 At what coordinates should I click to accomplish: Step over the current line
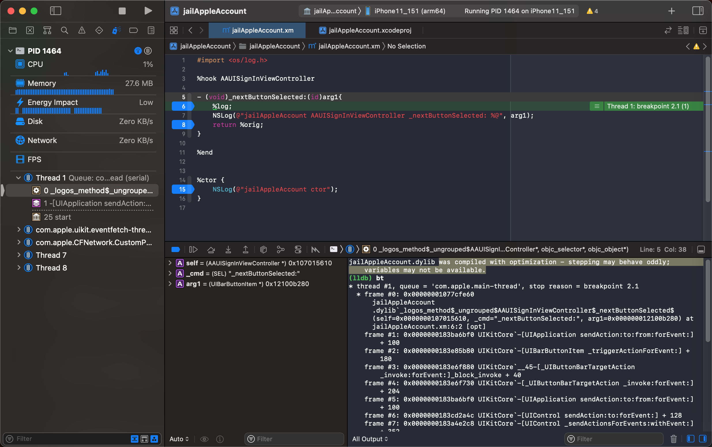[211, 249]
